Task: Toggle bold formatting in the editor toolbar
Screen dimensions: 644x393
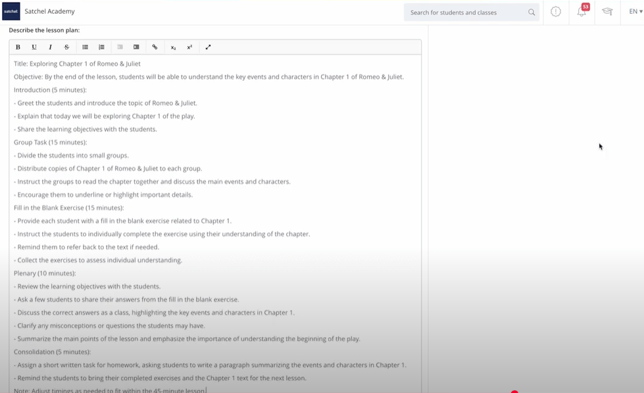Action: (x=18, y=47)
